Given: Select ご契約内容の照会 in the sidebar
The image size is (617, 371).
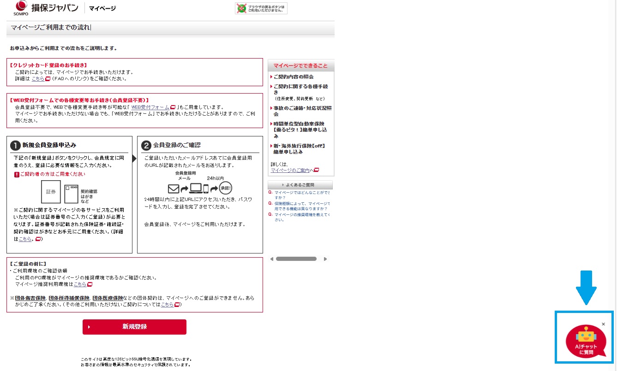Looking at the screenshot, I should pos(294,77).
